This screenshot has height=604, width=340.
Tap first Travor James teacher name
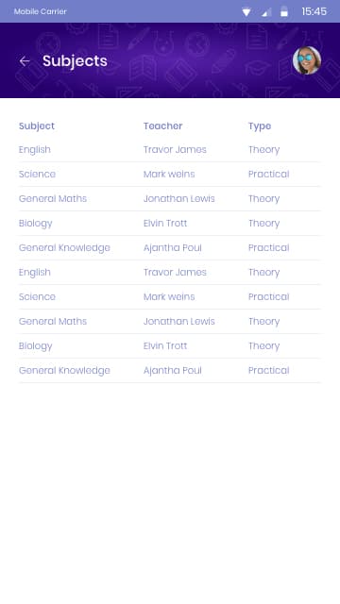[x=175, y=149]
